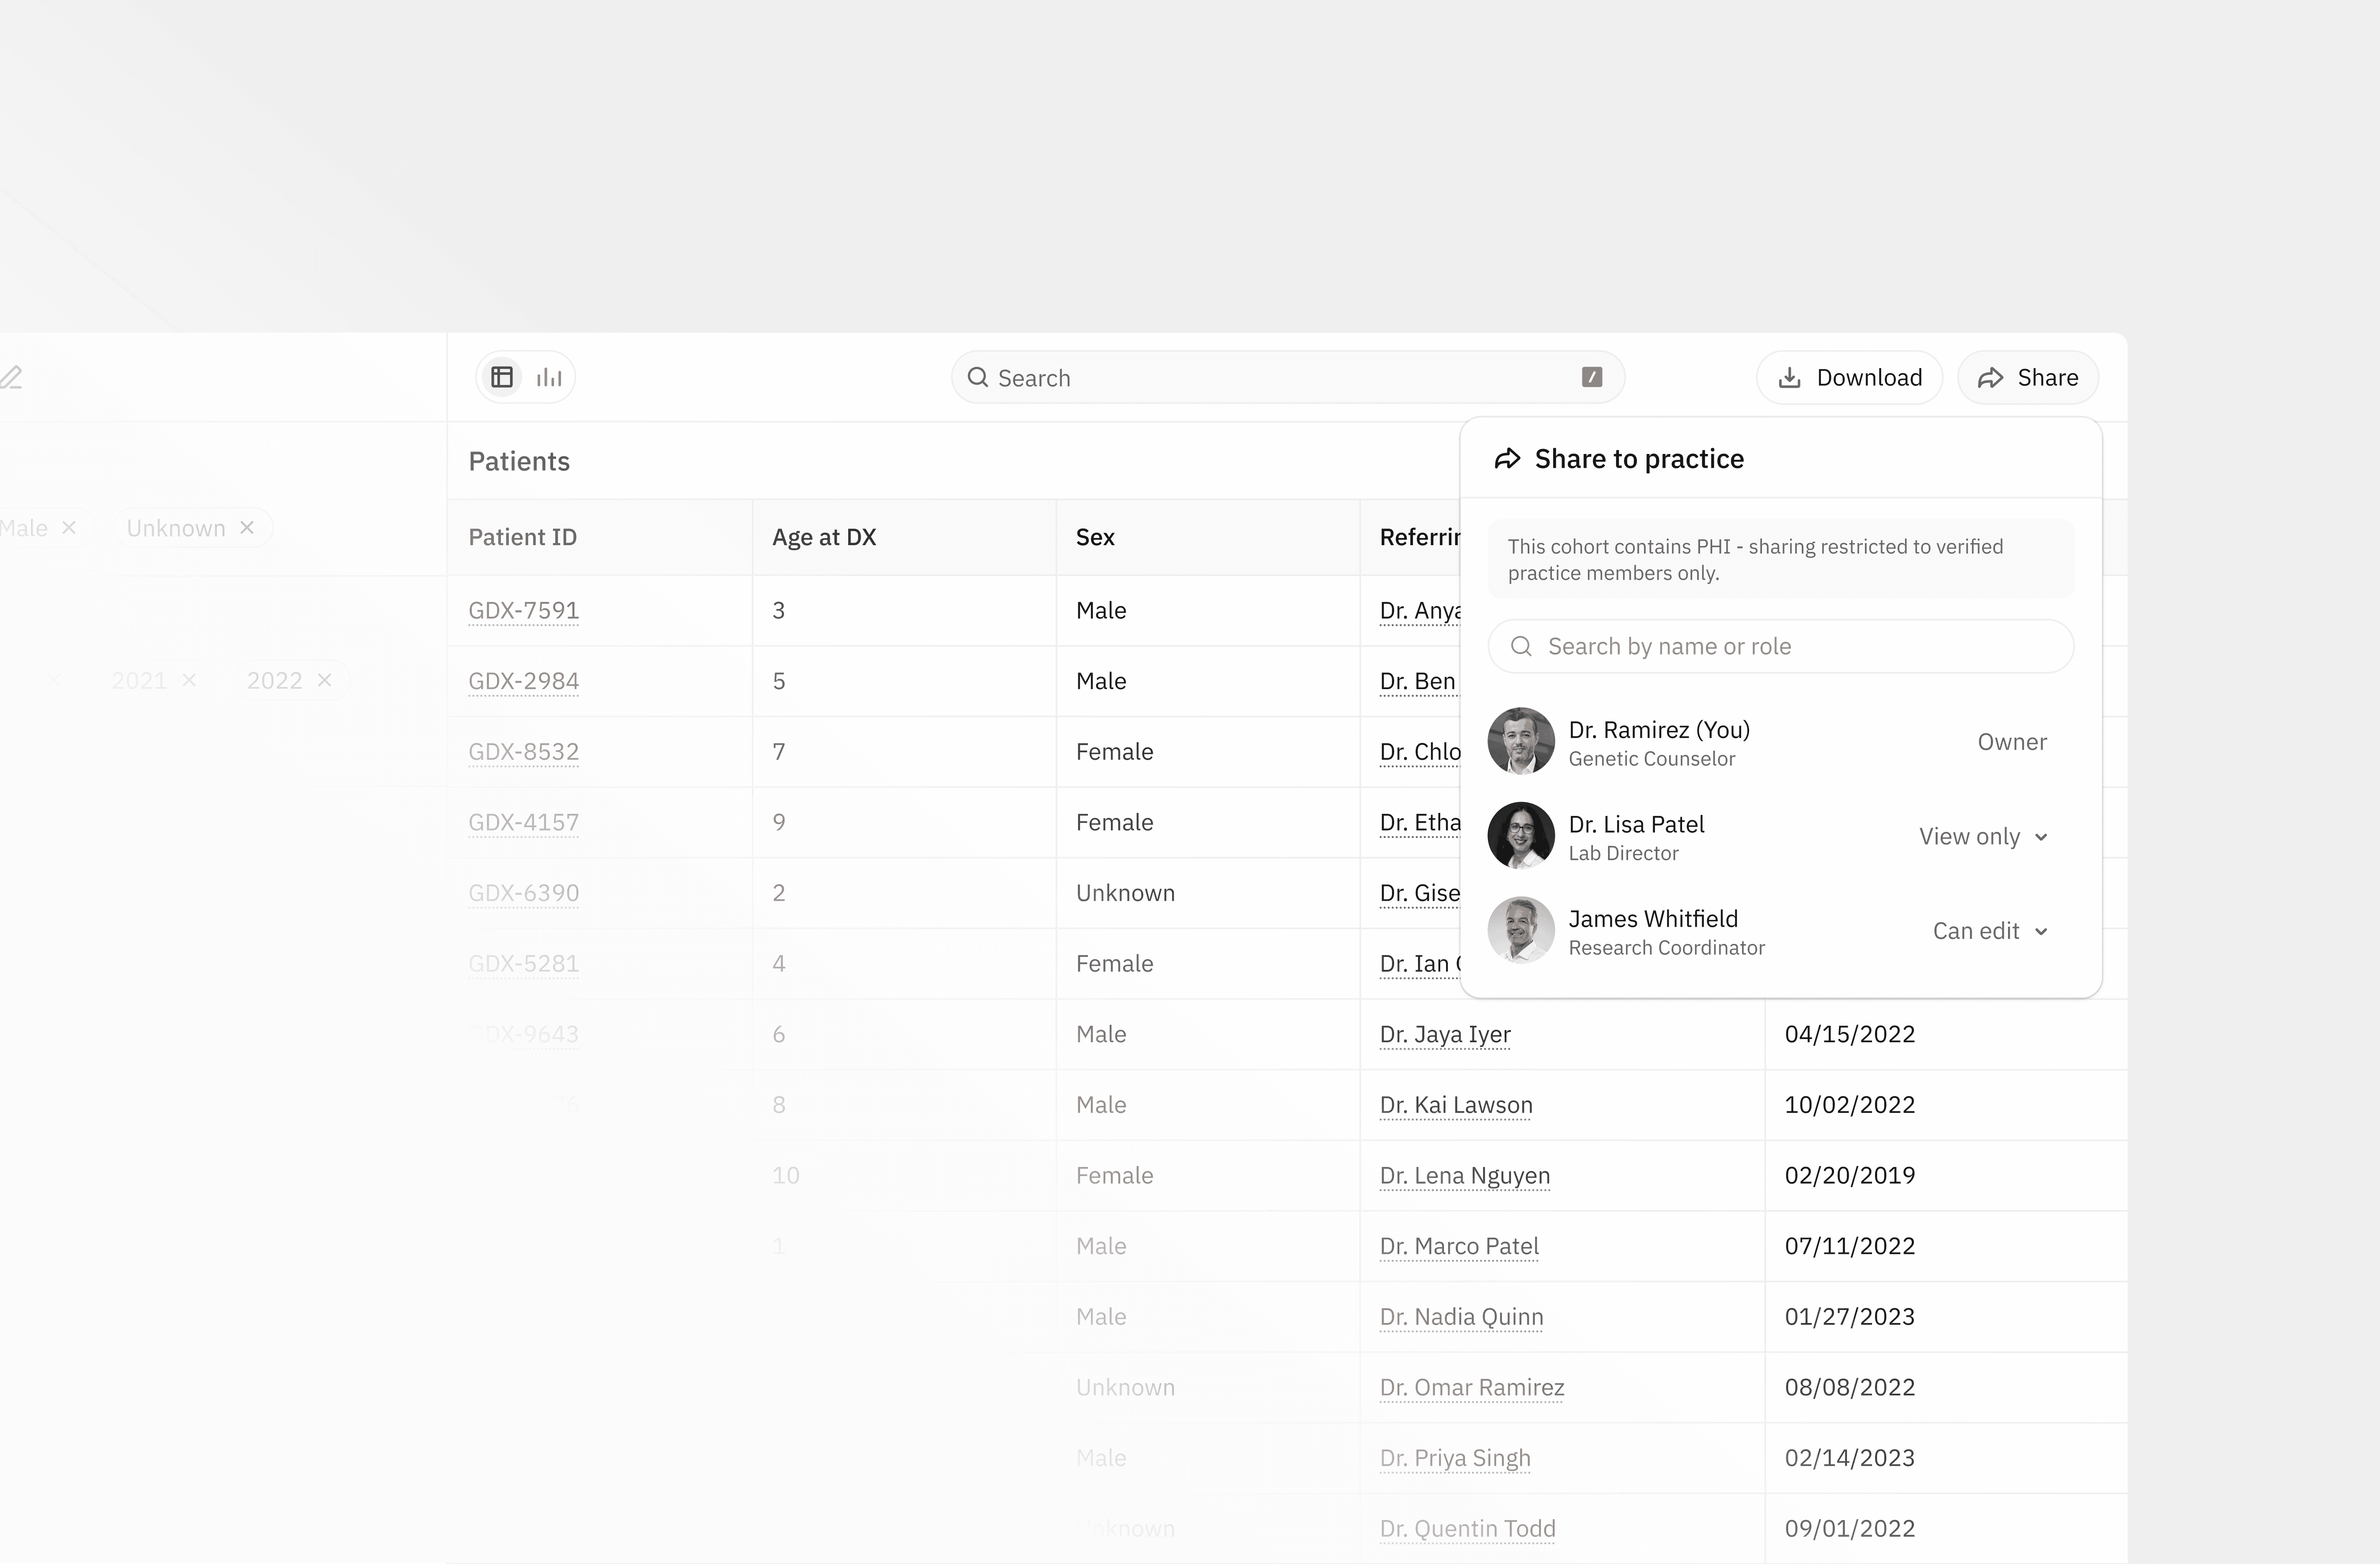Click the Patient ID column header
The height and width of the screenshot is (1564, 2380).
(x=522, y=537)
